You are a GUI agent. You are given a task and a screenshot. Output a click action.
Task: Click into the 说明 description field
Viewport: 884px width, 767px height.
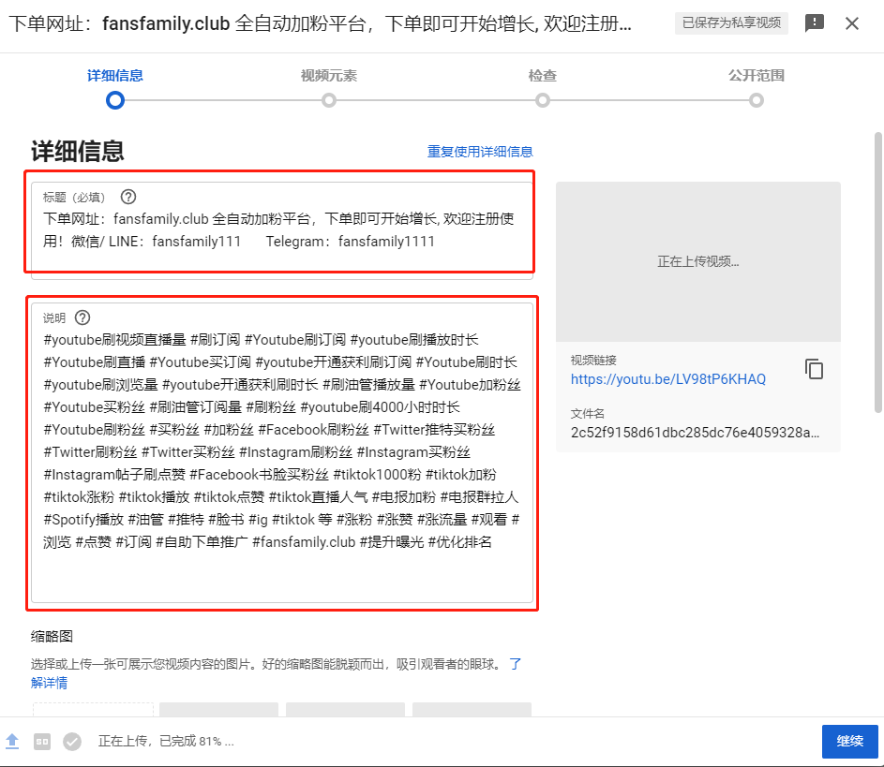[x=282, y=452]
